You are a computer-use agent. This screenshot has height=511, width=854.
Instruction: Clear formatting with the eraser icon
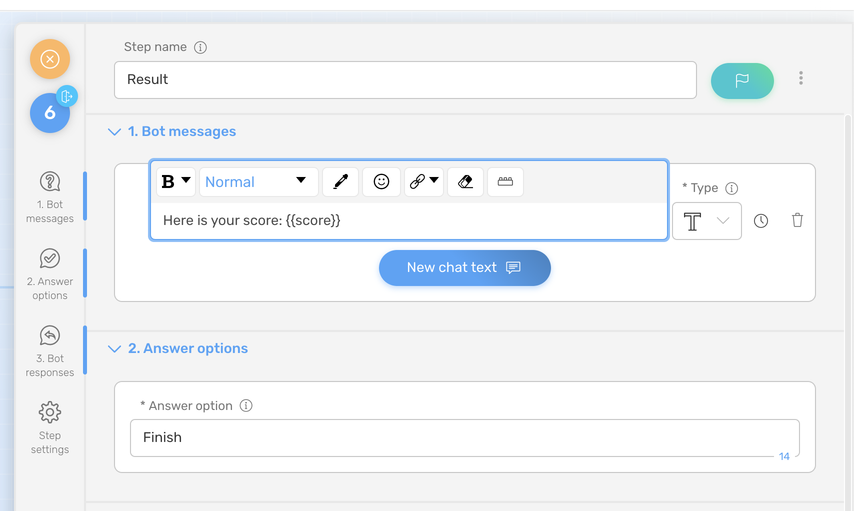point(465,182)
